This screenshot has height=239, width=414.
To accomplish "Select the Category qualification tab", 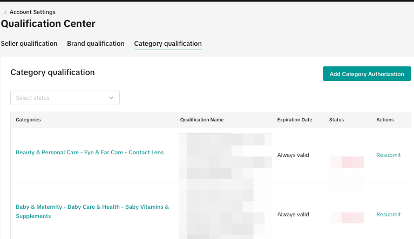I will 168,44.
